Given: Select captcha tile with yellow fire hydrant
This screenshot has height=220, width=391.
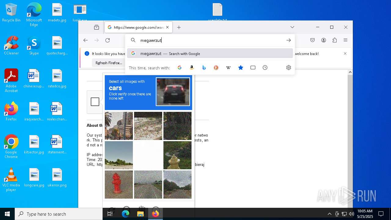Looking at the screenshot, I should coord(177,155).
